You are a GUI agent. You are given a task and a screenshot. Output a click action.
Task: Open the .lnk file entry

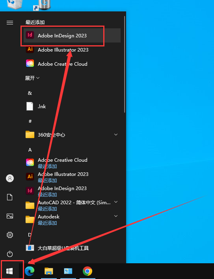pyautogui.click(x=72, y=106)
